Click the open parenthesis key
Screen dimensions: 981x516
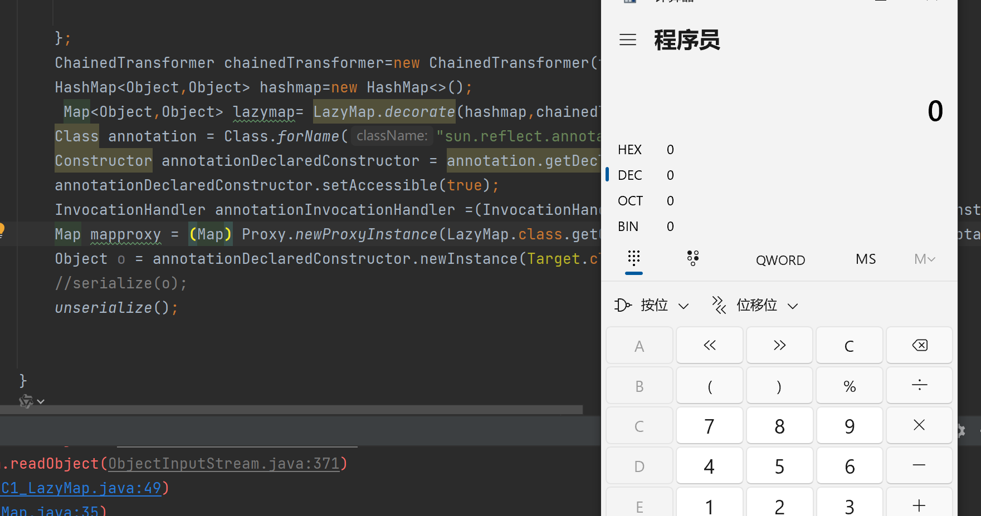tap(710, 386)
